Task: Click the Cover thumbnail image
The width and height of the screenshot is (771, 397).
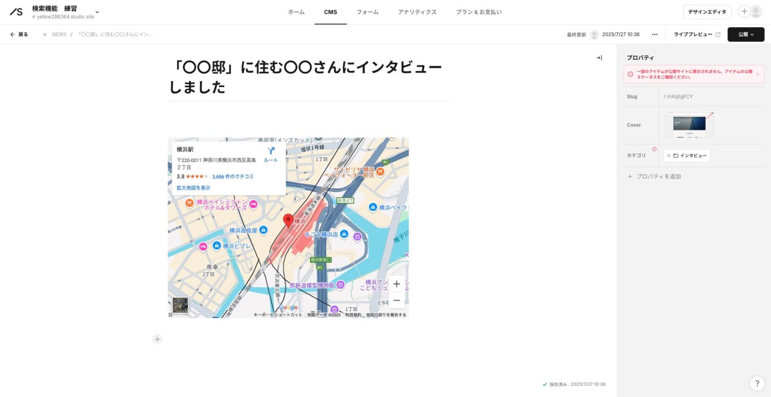Action: 689,124
